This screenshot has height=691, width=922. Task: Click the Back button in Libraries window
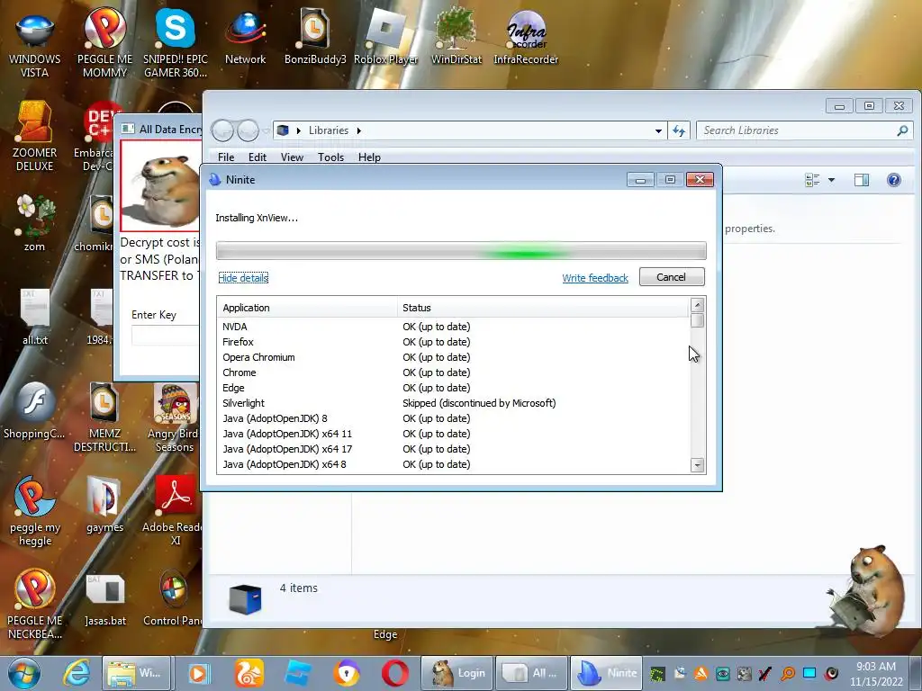click(x=223, y=130)
